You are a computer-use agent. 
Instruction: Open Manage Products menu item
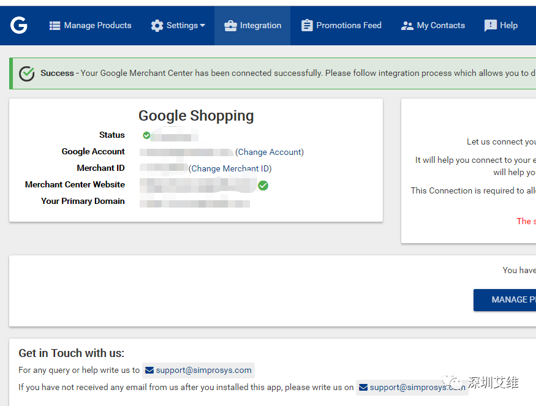pyautogui.click(x=90, y=25)
